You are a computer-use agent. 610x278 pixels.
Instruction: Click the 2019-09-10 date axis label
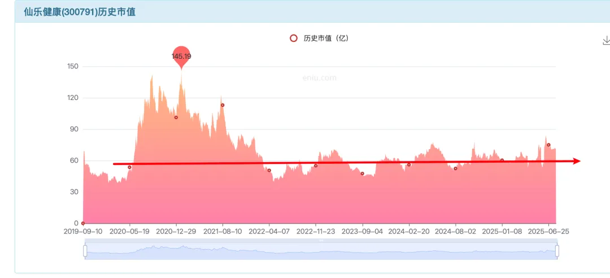coord(83,231)
